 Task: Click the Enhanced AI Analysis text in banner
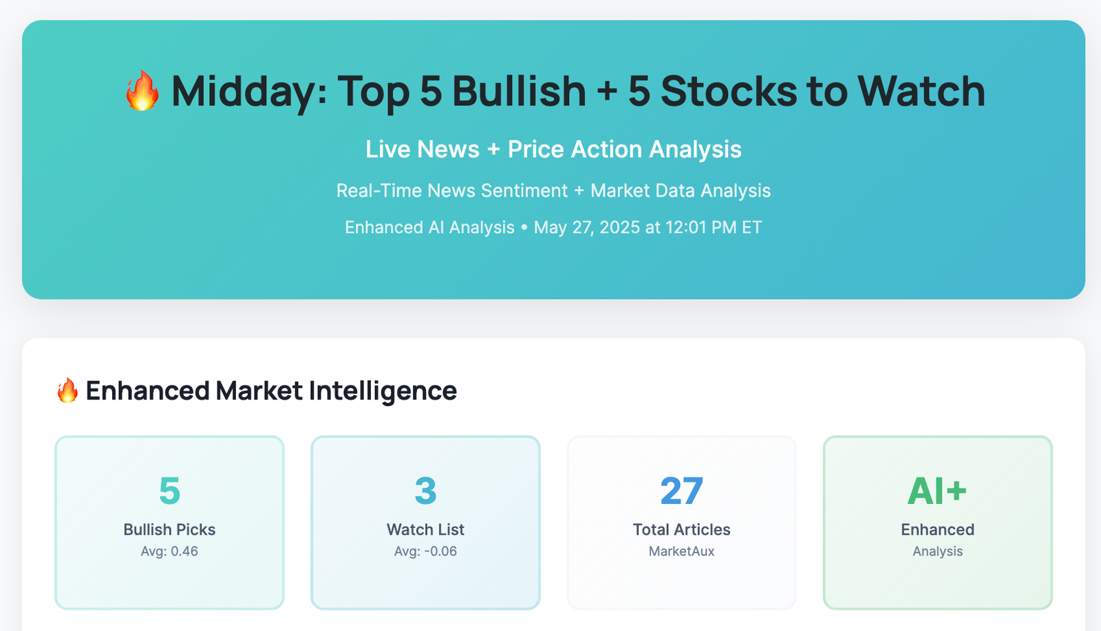click(429, 228)
